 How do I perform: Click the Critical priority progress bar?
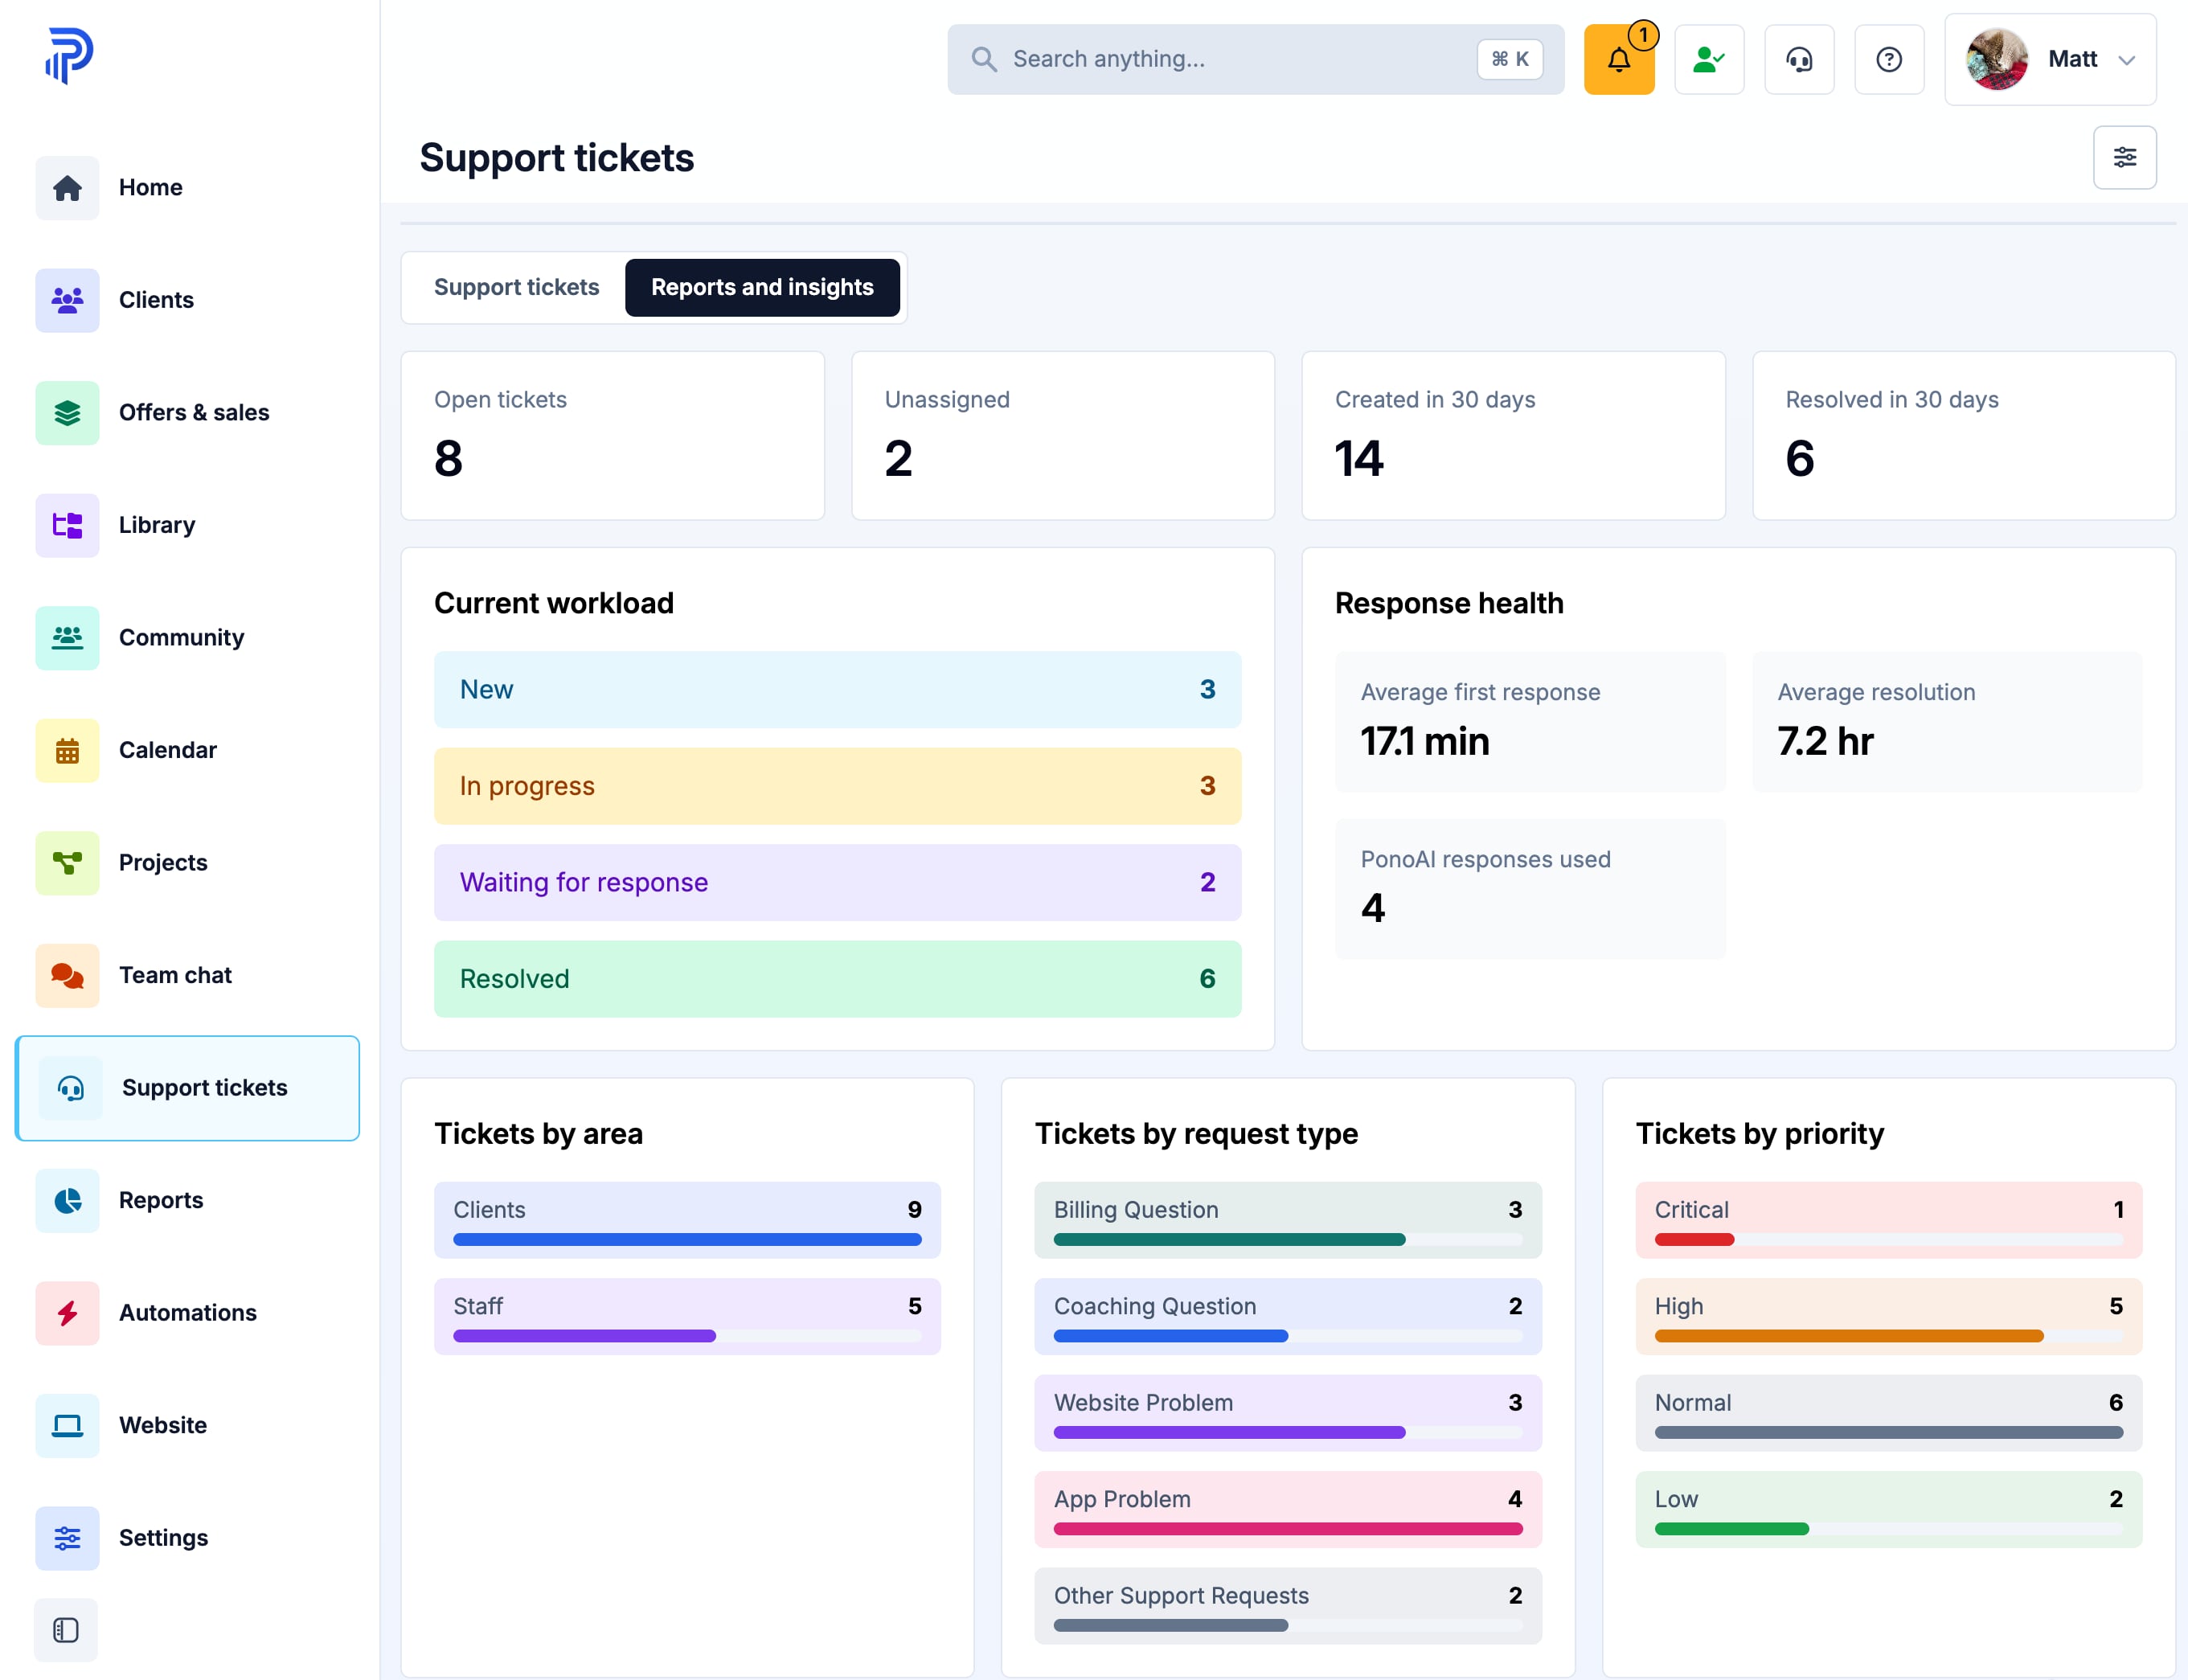(x=1888, y=1239)
